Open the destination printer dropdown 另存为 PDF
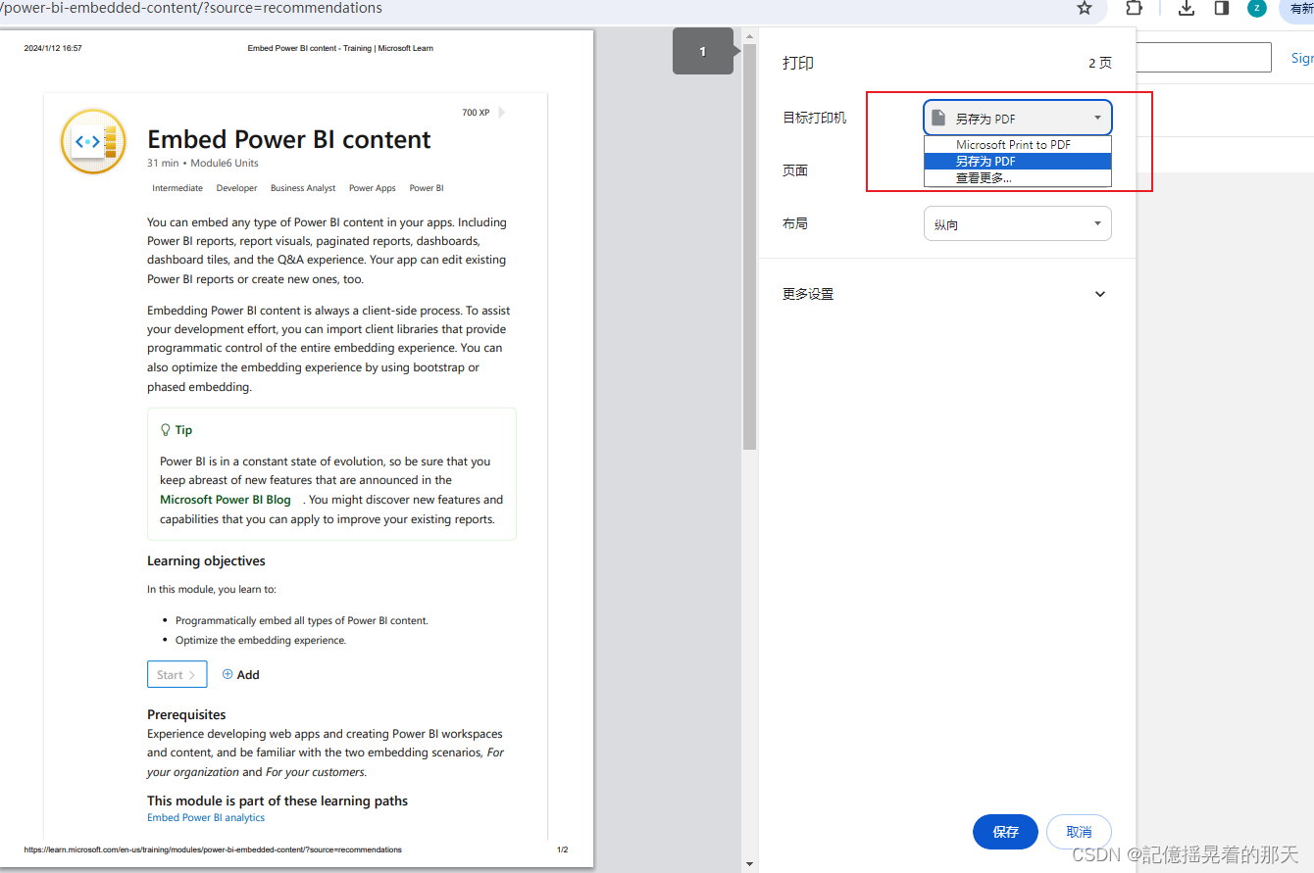1314x873 pixels. (x=1018, y=118)
